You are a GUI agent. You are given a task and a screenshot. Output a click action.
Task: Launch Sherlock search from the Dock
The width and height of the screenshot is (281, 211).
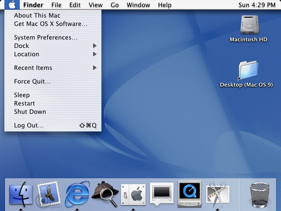pyautogui.click(x=105, y=194)
